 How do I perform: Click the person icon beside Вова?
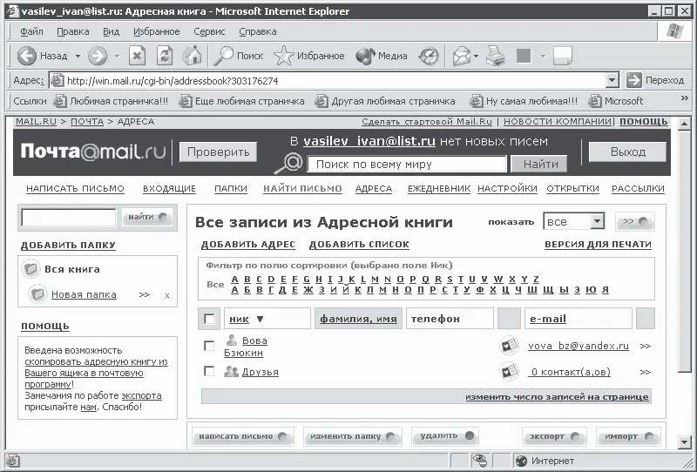pyautogui.click(x=232, y=340)
